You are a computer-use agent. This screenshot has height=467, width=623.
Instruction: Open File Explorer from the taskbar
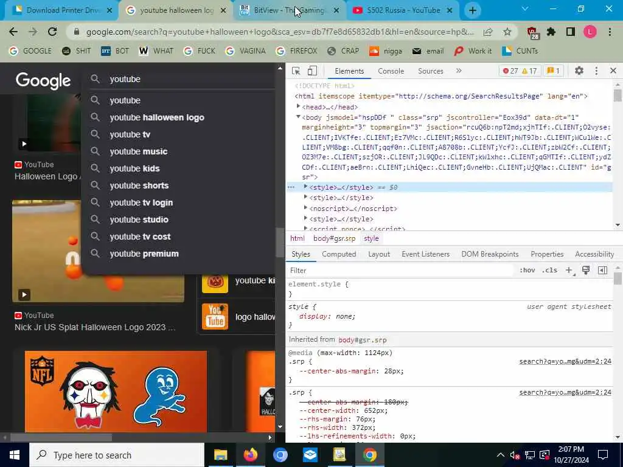click(x=220, y=455)
